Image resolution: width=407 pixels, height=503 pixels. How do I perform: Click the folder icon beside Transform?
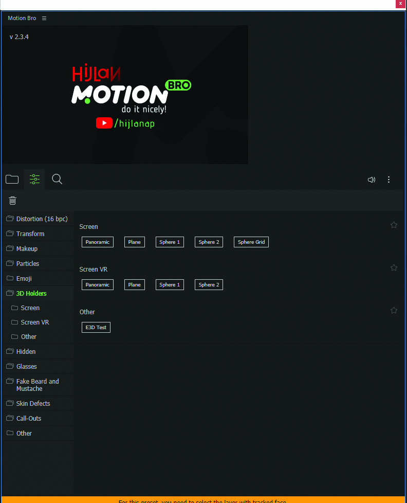click(10, 233)
